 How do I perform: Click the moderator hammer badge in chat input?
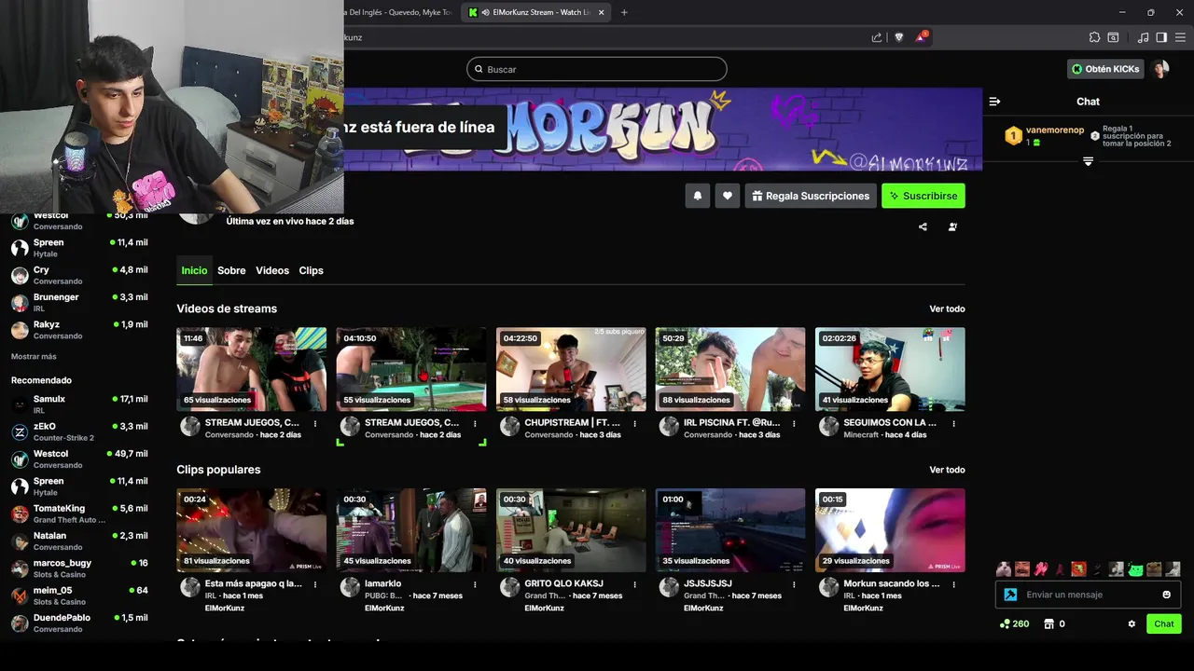coord(1010,595)
